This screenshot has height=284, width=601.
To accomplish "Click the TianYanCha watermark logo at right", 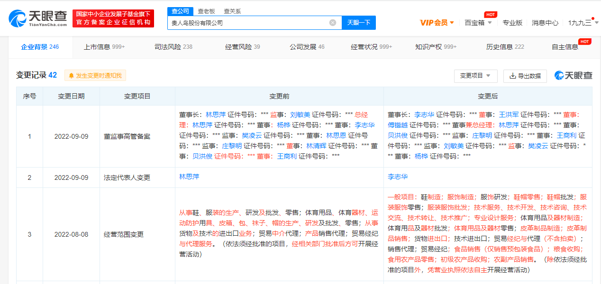I will coord(573,76).
